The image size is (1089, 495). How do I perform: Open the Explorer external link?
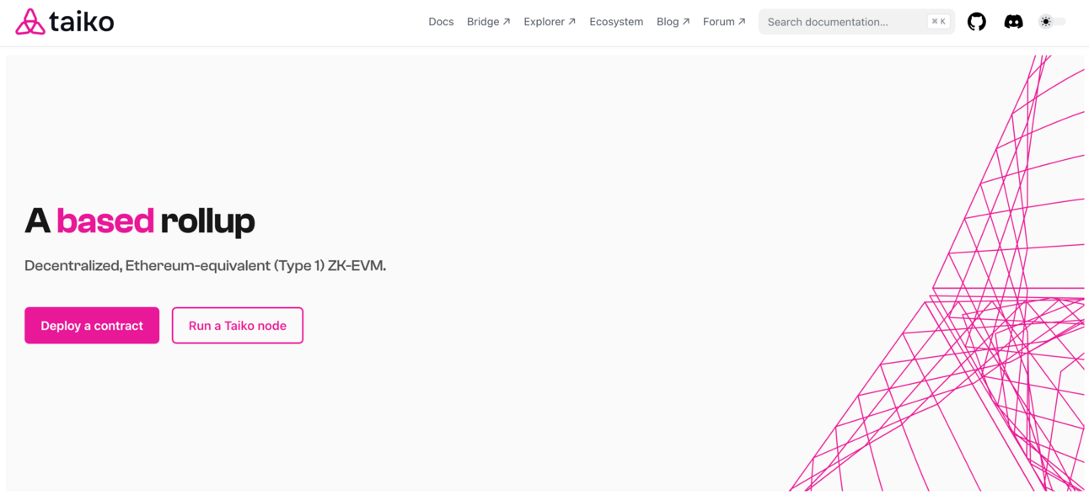pos(550,22)
